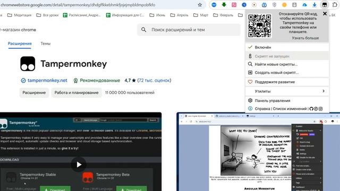340x191 pixels.
Task: Click the magnifier icon in the store search
Action: [143, 30]
